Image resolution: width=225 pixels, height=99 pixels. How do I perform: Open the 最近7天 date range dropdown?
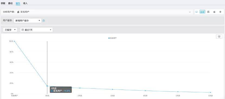[x=36, y=30]
